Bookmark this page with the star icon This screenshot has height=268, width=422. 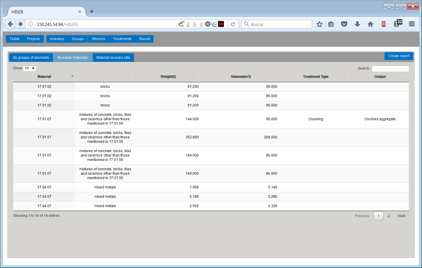tap(319, 24)
